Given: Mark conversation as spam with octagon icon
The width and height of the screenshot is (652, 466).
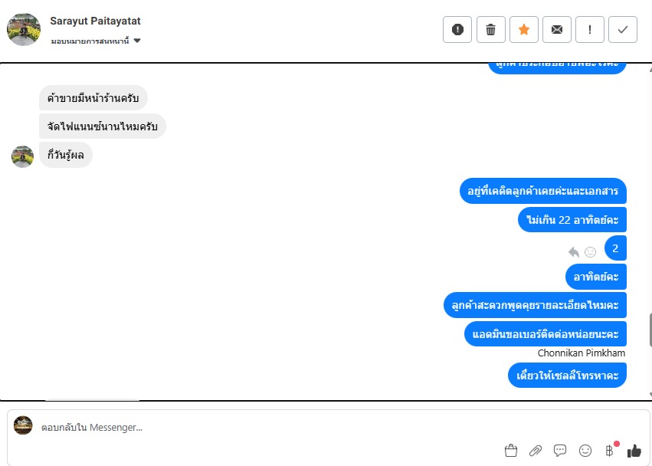Looking at the screenshot, I should [457, 30].
